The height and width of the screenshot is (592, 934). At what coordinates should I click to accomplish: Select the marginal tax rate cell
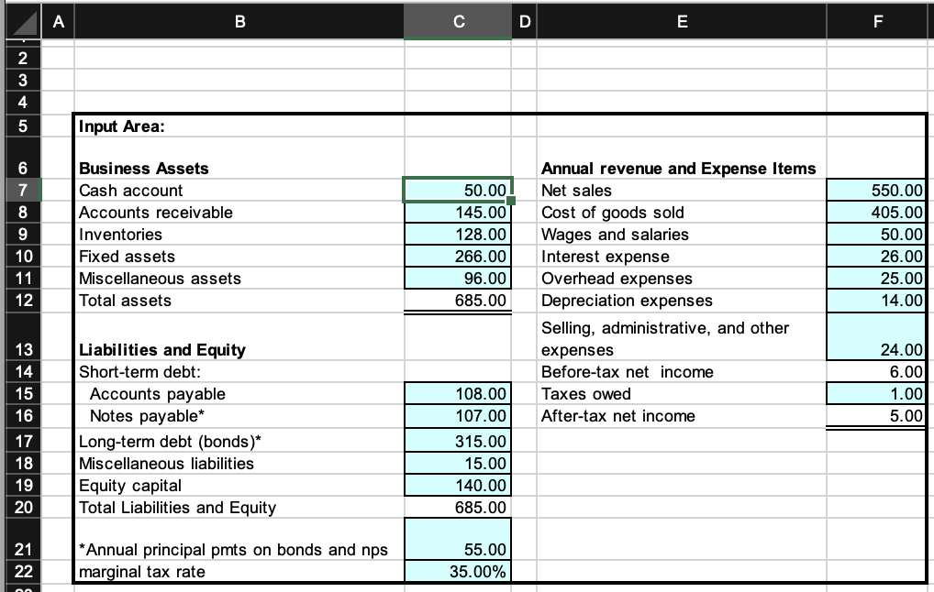tap(457, 569)
